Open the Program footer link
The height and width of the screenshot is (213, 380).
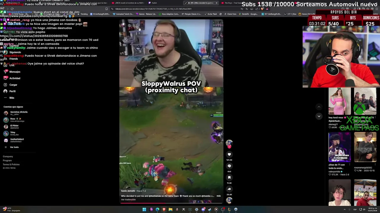pyautogui.click(x=7, y=160)
